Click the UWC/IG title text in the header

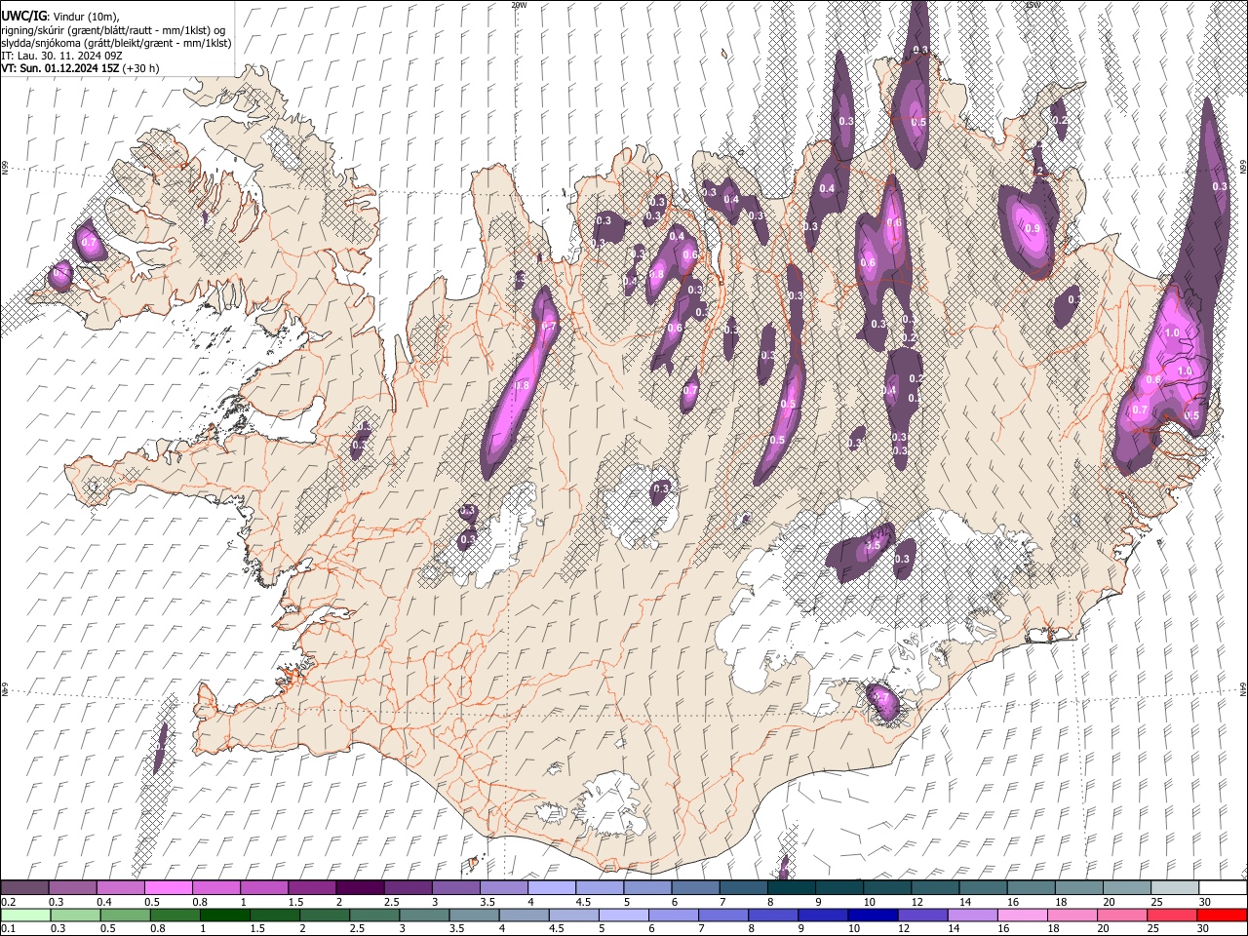23,16
